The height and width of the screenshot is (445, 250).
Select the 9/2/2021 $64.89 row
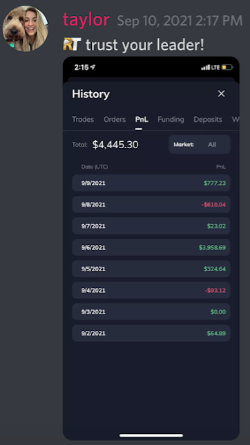[151, 333]
